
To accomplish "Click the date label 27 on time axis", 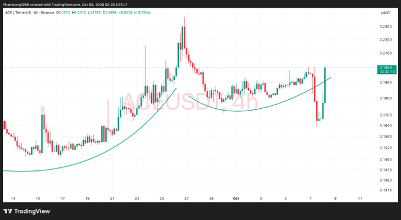I will [187, 199].
